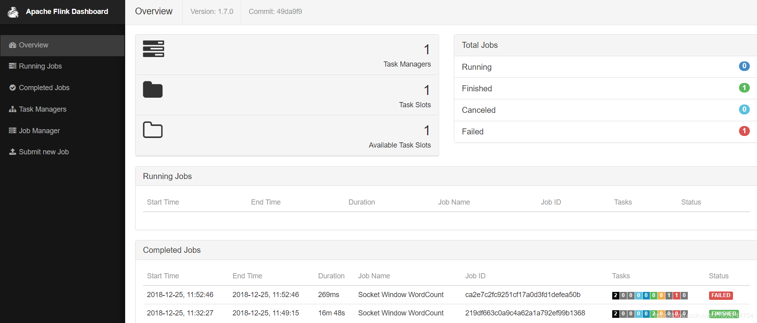Click start time 2018-12-25, 11:52:46
This screenshot has width=757, height=323.
[180, 295]
